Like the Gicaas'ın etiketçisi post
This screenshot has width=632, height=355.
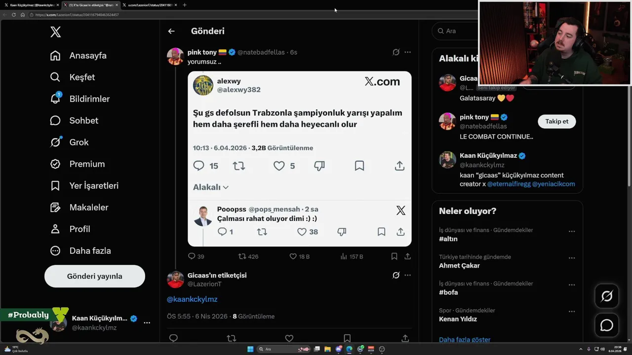point(289,338)
